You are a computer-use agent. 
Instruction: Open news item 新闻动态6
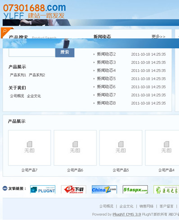click(106, 87)
